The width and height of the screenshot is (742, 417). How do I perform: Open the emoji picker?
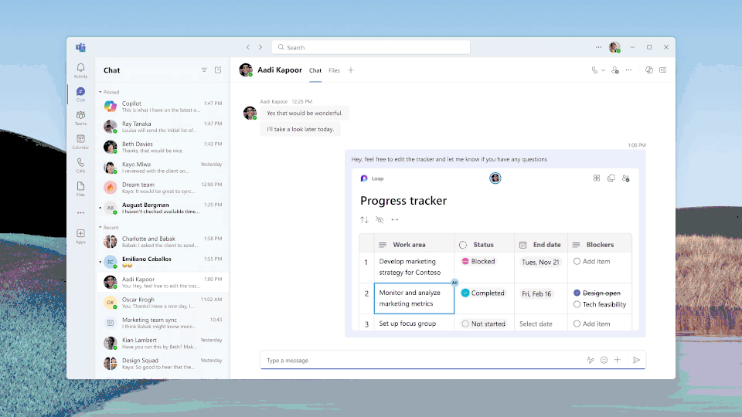pyautogui.click(x=604, y=361)
